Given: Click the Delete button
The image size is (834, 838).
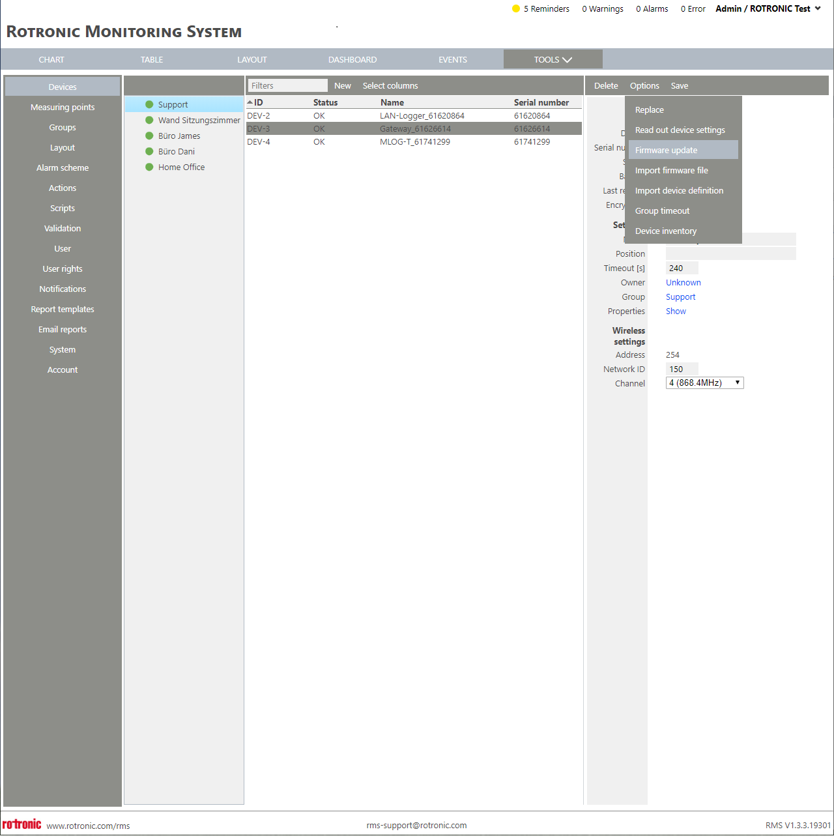Looking at the screenshot, I should click(x=606, y=85).
